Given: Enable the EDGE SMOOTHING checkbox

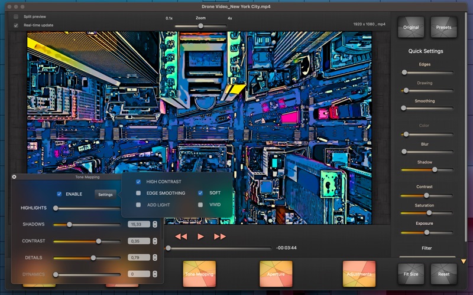Looking at the screenshot, I should pyautogui.click(x=138, y=193).
